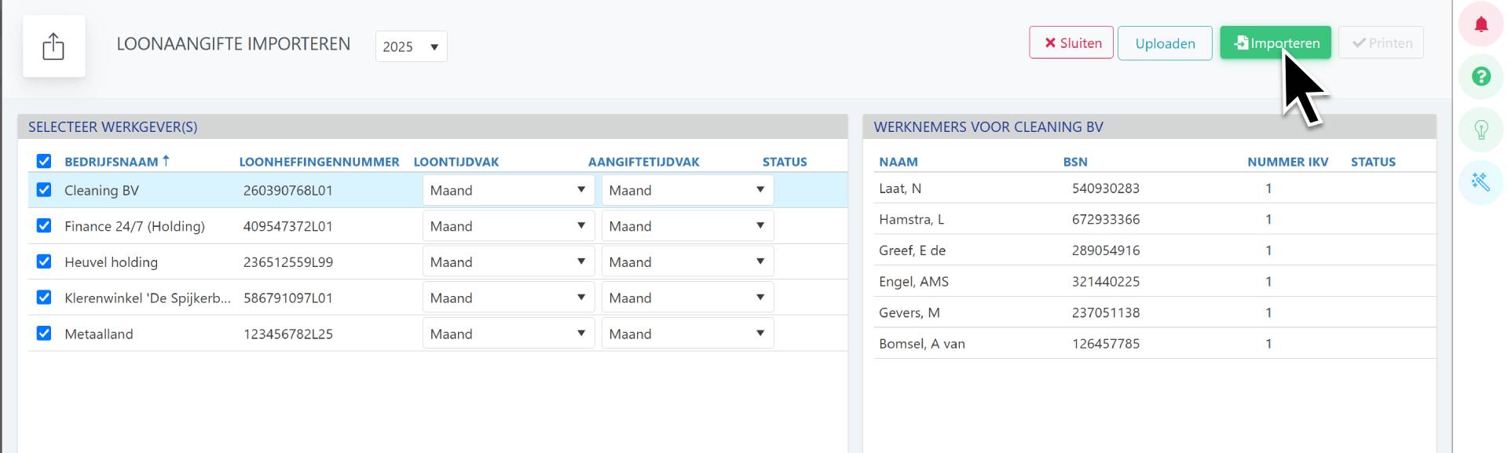
Task: Open the notifications bell icon
Action: [x=1481, y=24]
